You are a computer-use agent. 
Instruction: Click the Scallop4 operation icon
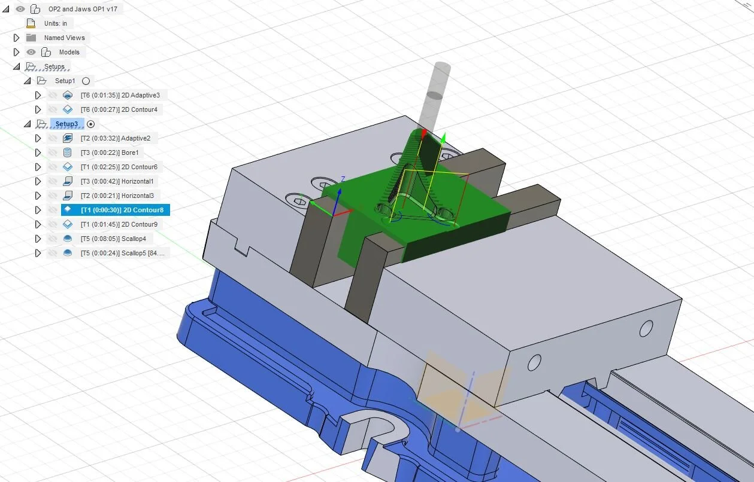coord(68,239)
